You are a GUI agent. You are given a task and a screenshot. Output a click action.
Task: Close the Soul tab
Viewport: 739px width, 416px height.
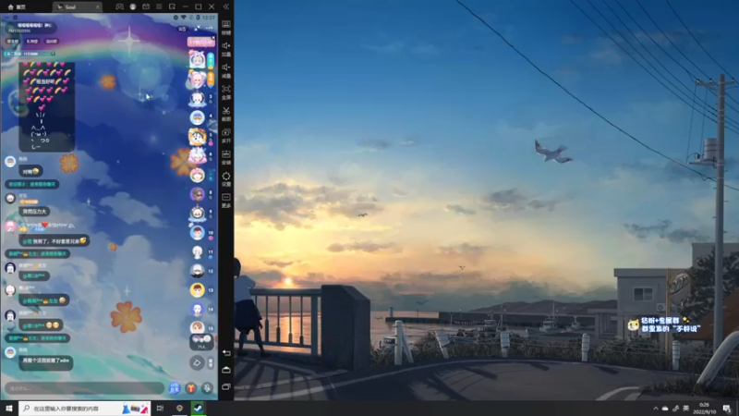[x=98, y=6]
